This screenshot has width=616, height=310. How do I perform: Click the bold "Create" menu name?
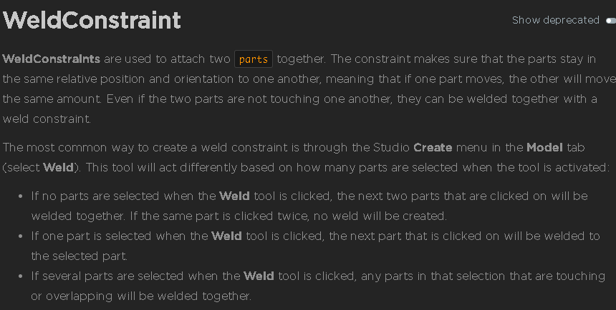433,148
